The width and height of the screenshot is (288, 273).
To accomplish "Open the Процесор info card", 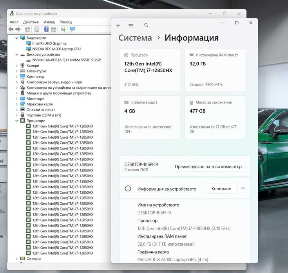I will point(150,70).
